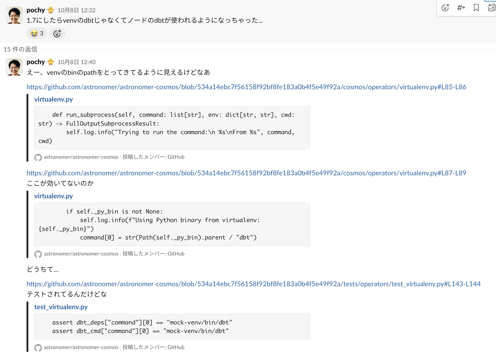Click the GitHub logo on the first virtualenv.py preview
The height and width of the screenshot is (356, 496).
pos(38,157)
